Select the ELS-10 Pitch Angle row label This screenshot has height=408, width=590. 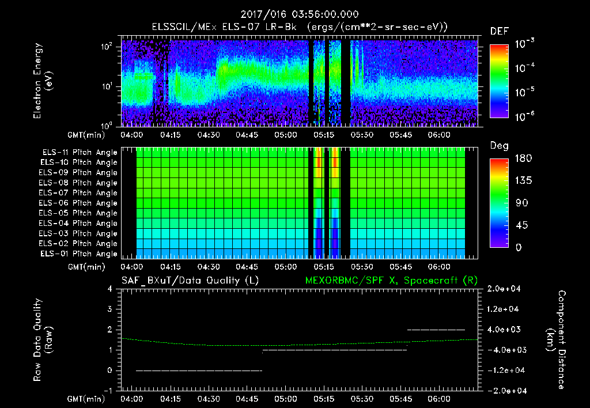[x=79, y=163]
